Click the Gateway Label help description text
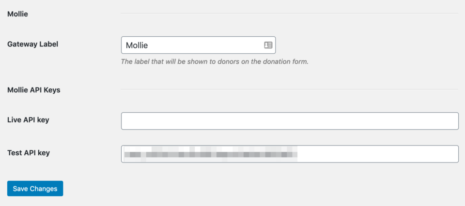 coord(215,62)
